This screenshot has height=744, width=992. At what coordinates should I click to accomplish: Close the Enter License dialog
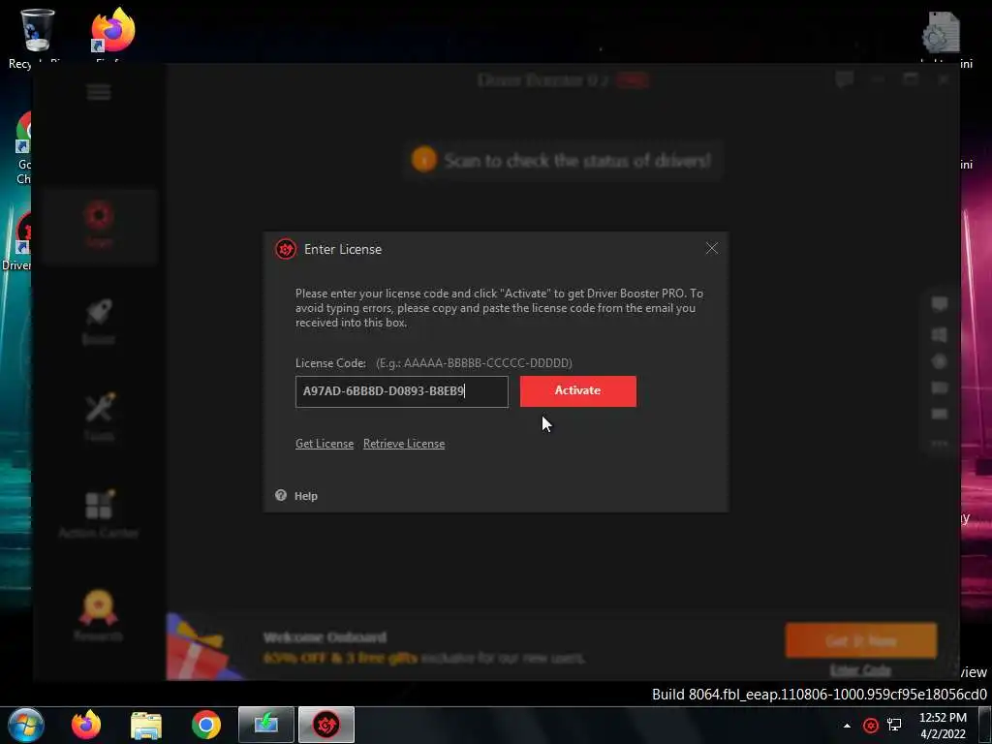[x=712, y=249]
